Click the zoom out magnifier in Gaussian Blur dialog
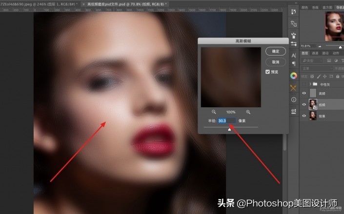344x214 pixels. point(214,112)
